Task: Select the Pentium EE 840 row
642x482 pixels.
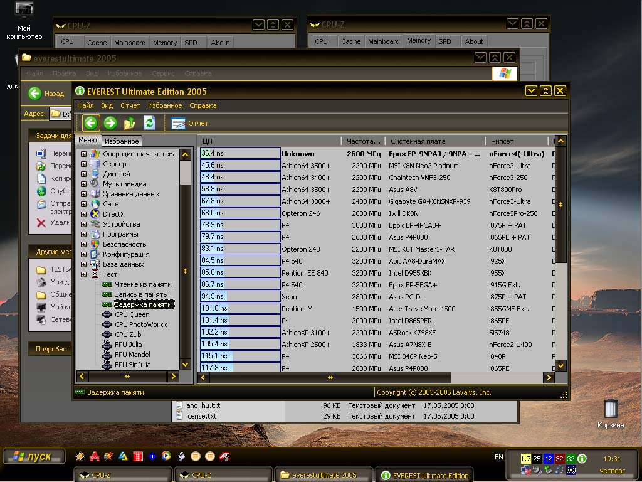Action: pyautogui.click(x=376, y=273)
